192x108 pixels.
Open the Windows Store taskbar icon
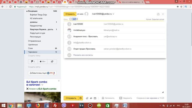coord(108,105)
